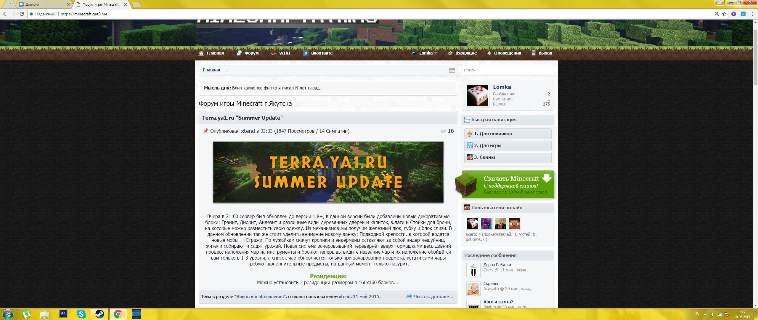Click Читать дальше to read more
This screenshot has height=320, width=758.
[x=430, y=297]
